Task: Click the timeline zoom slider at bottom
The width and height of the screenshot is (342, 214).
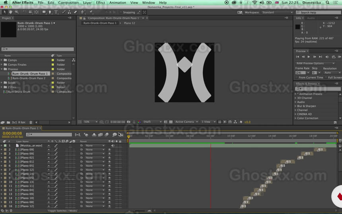Action: 139,211
